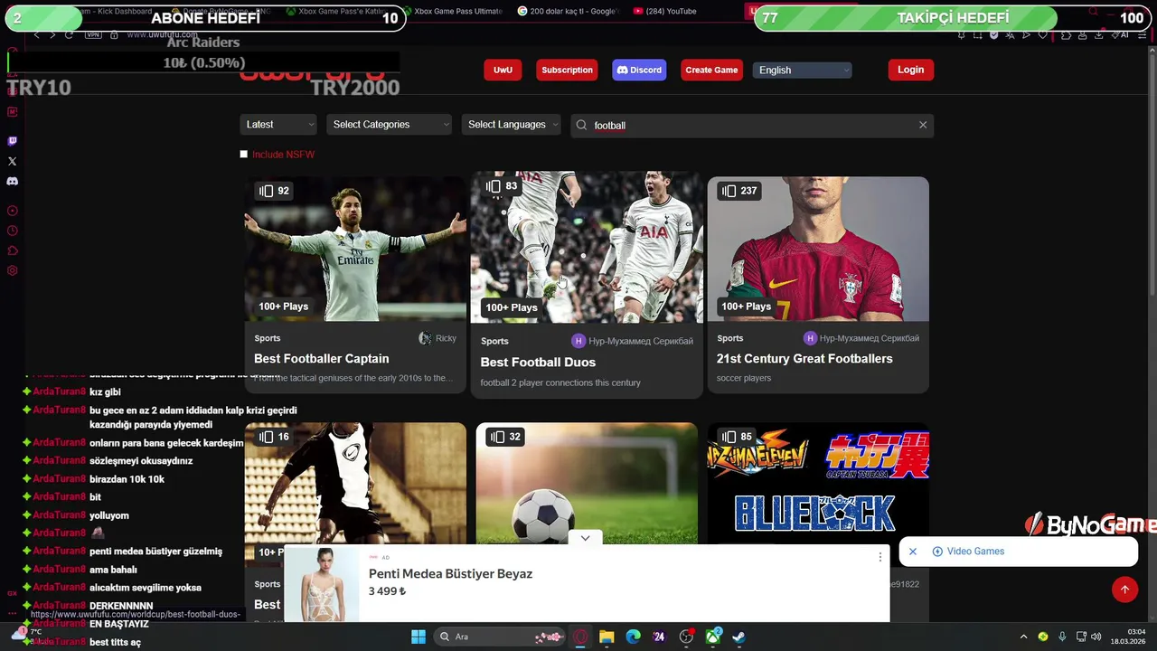Click Ronaldo Portugal jersey thumbnail
Viewport: 1157px width, 651px height.
pyautogui.click(x=818, y=249)
